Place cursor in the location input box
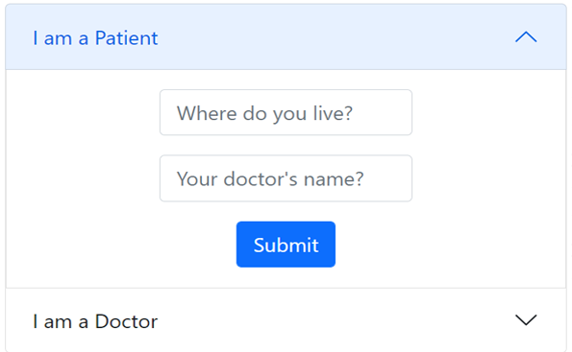The image size is (572, 352). tap(286, 112)
